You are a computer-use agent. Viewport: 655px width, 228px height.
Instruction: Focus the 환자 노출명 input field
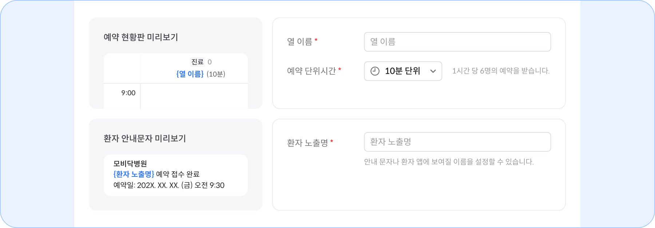[457, 142]
